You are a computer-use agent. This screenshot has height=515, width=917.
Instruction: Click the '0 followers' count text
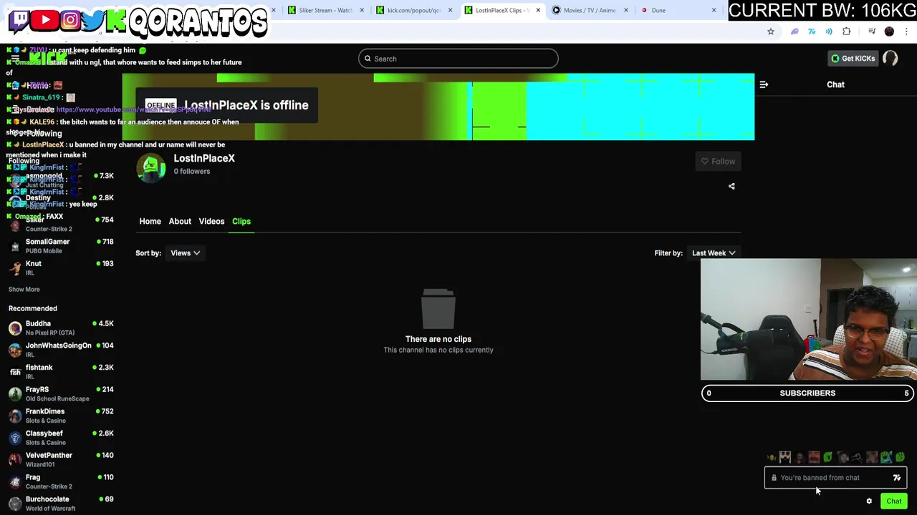pos(191,172)
